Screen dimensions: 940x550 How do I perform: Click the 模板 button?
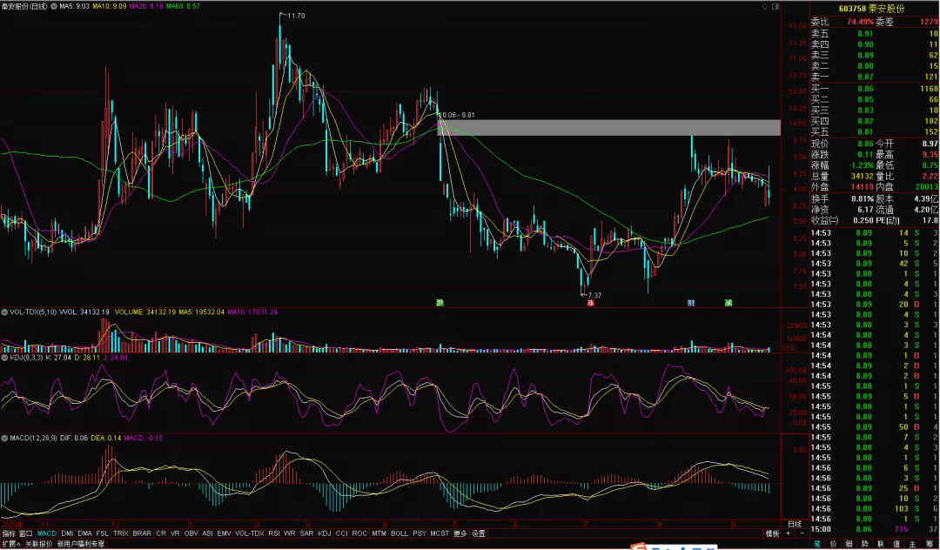[772, 533]
